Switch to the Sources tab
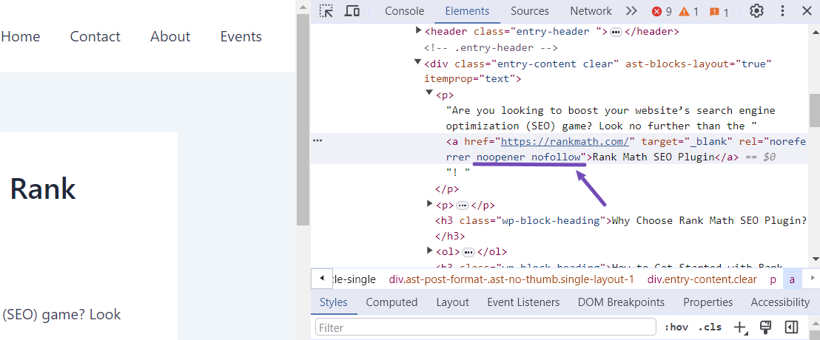This screenshot has height=340, width=820. click(x=530, y=11)
